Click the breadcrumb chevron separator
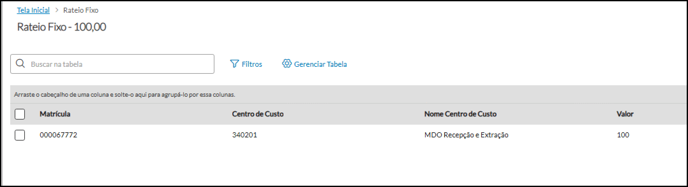This screenshot has height=187, width=688. pos(57,10)
